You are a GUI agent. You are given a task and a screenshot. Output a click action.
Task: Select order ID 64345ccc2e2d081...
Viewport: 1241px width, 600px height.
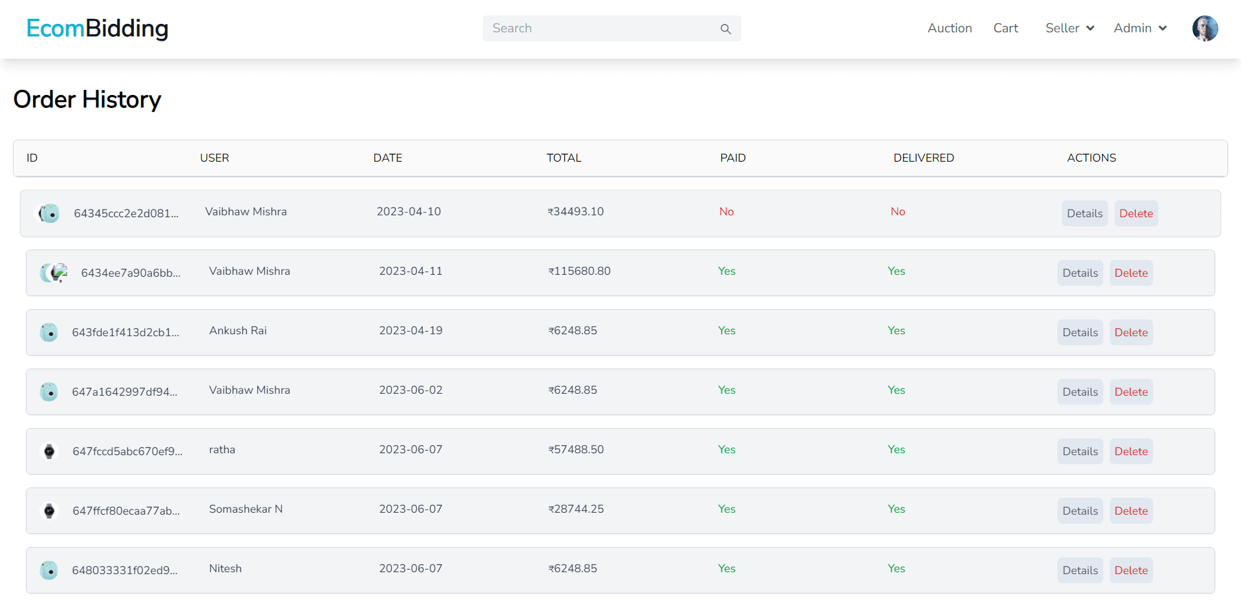126,213
